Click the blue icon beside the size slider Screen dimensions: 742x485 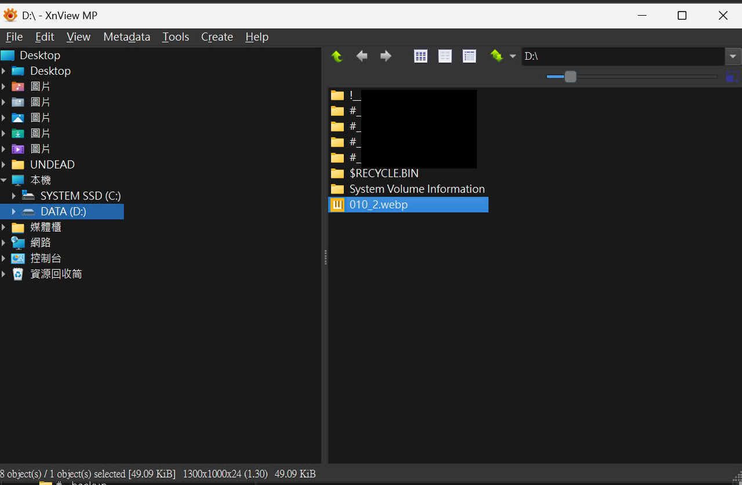[x=732, y=76]
